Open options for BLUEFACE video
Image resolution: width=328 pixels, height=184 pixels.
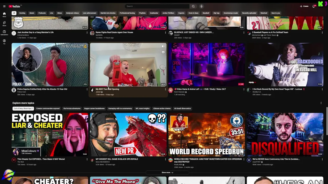(x=244, y=32)
